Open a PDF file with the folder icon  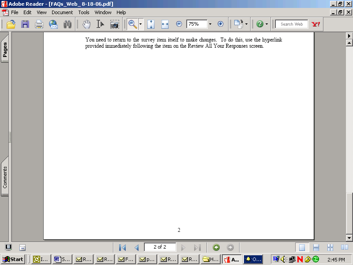click(x=11, y=24)
